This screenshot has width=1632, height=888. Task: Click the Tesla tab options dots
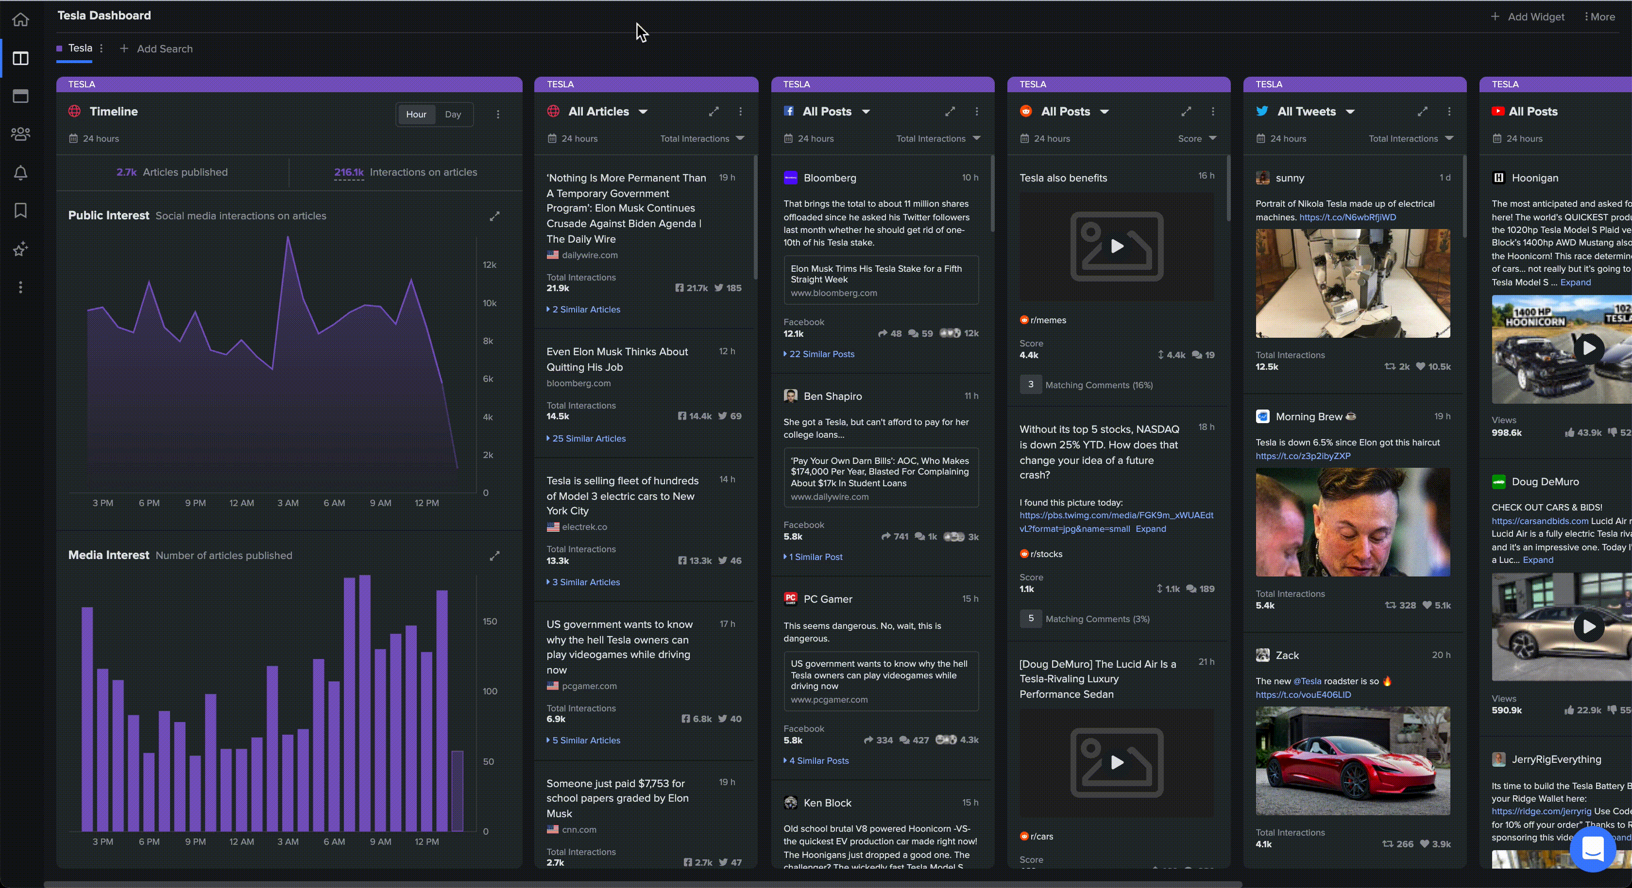coord(102,48)
